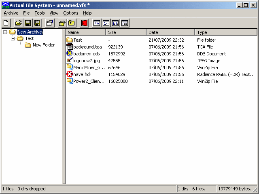Switch to large icons view
The width and height of the screenshot is (259, 194).
point(97,23)
